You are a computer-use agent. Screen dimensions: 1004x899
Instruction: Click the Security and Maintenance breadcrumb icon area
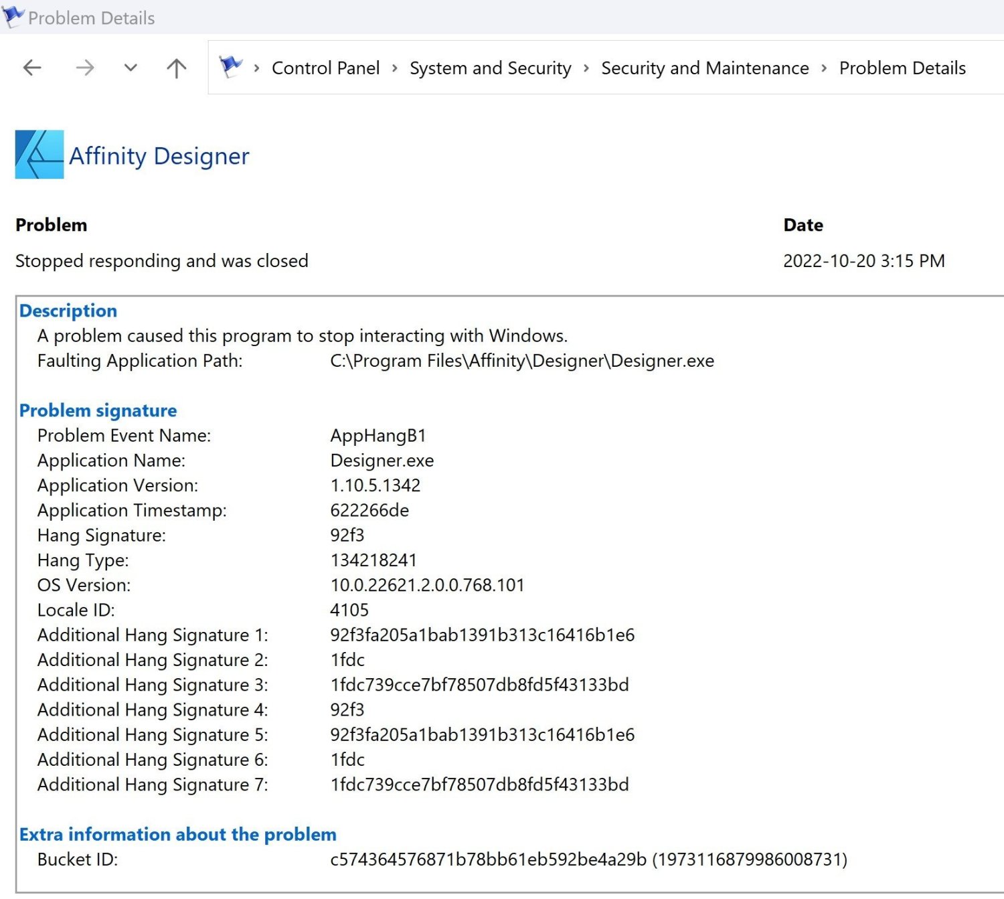pyautogui.click(x=704, y=68)
